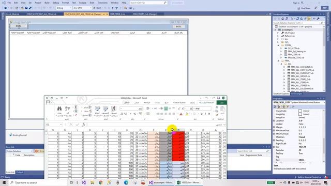The height and width of the screenshot is (186, 331).
Task: Open the Excel Name Box dropdown
Action: pyautogui.click(x=61, y=125)
